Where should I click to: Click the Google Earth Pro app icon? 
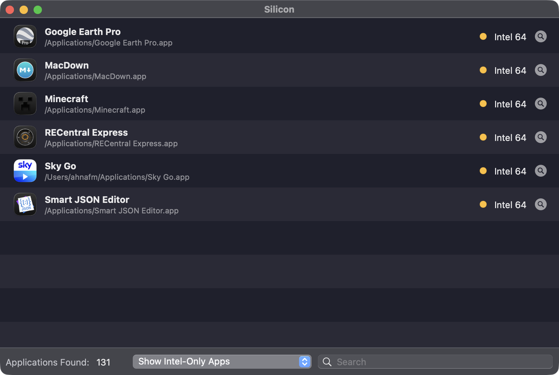click(x=25, y=36)
